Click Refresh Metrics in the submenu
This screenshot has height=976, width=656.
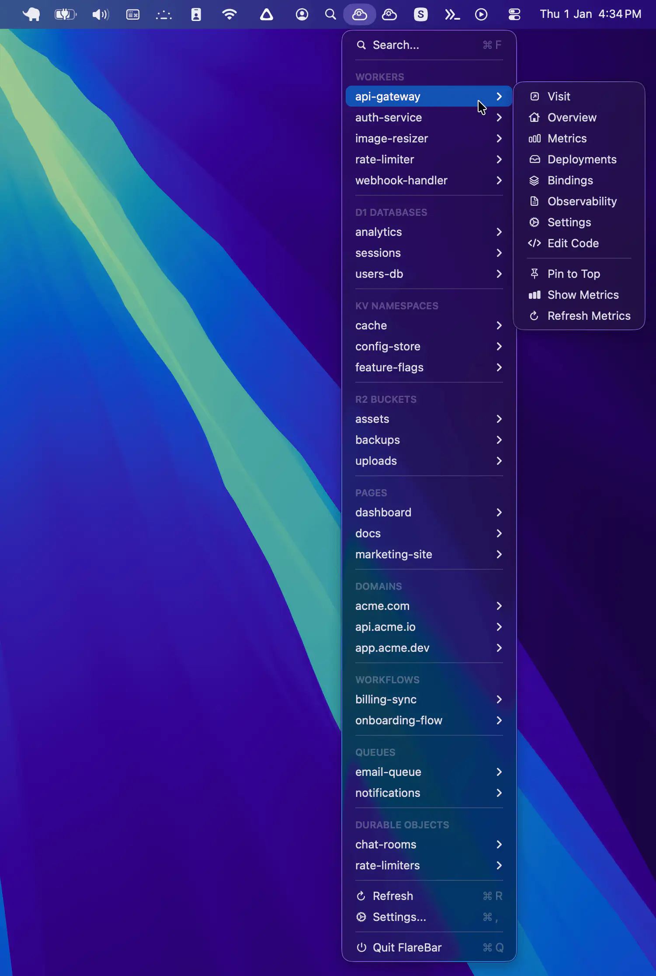tap(588, 316)
